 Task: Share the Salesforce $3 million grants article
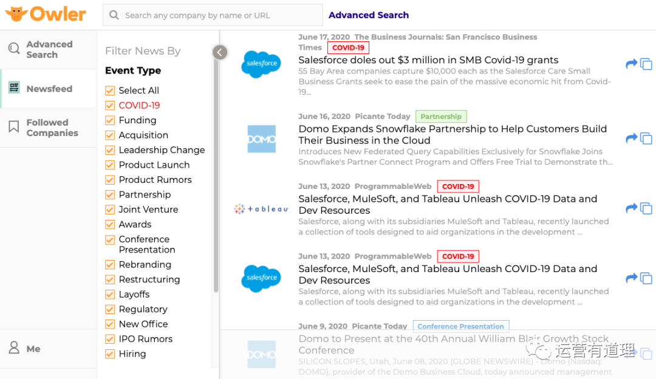coord(631,64)
